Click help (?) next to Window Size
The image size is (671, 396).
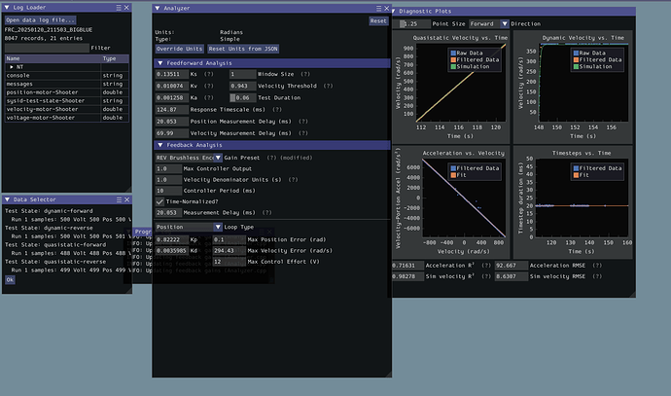coord(305,74)
